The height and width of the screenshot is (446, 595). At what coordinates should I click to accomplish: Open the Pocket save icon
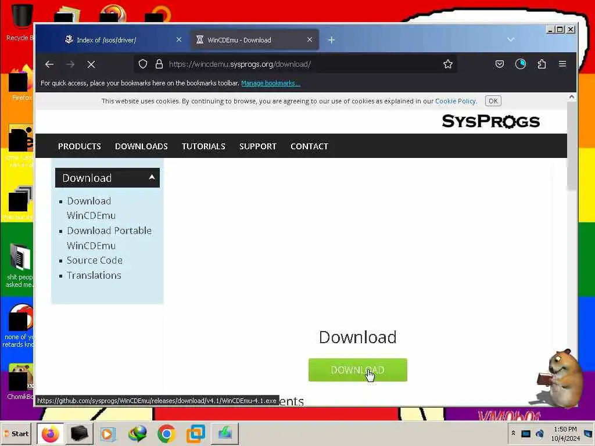499,64
